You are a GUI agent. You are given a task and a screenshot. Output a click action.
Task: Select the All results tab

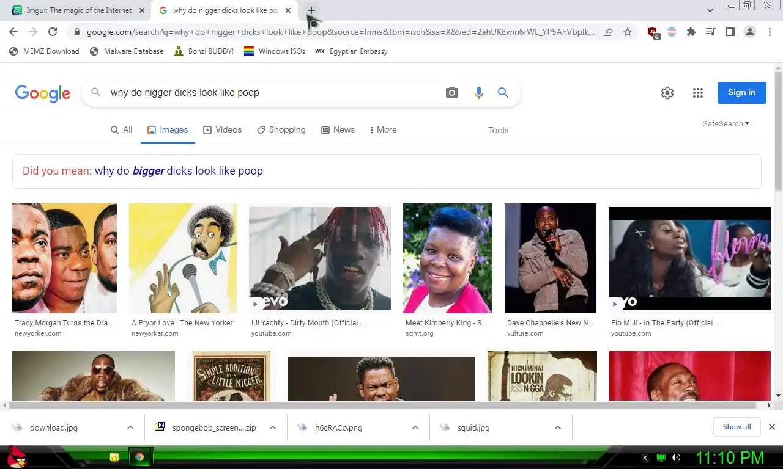point(121,129)
